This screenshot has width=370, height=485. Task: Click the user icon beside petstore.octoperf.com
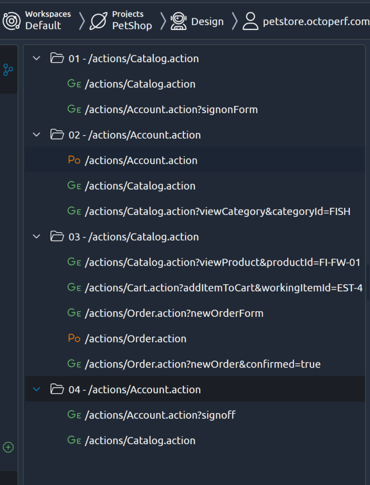(250, 21)
